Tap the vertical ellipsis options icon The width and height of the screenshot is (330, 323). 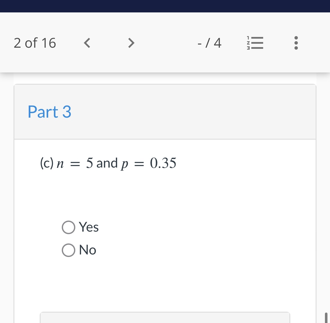coord(296,43)
